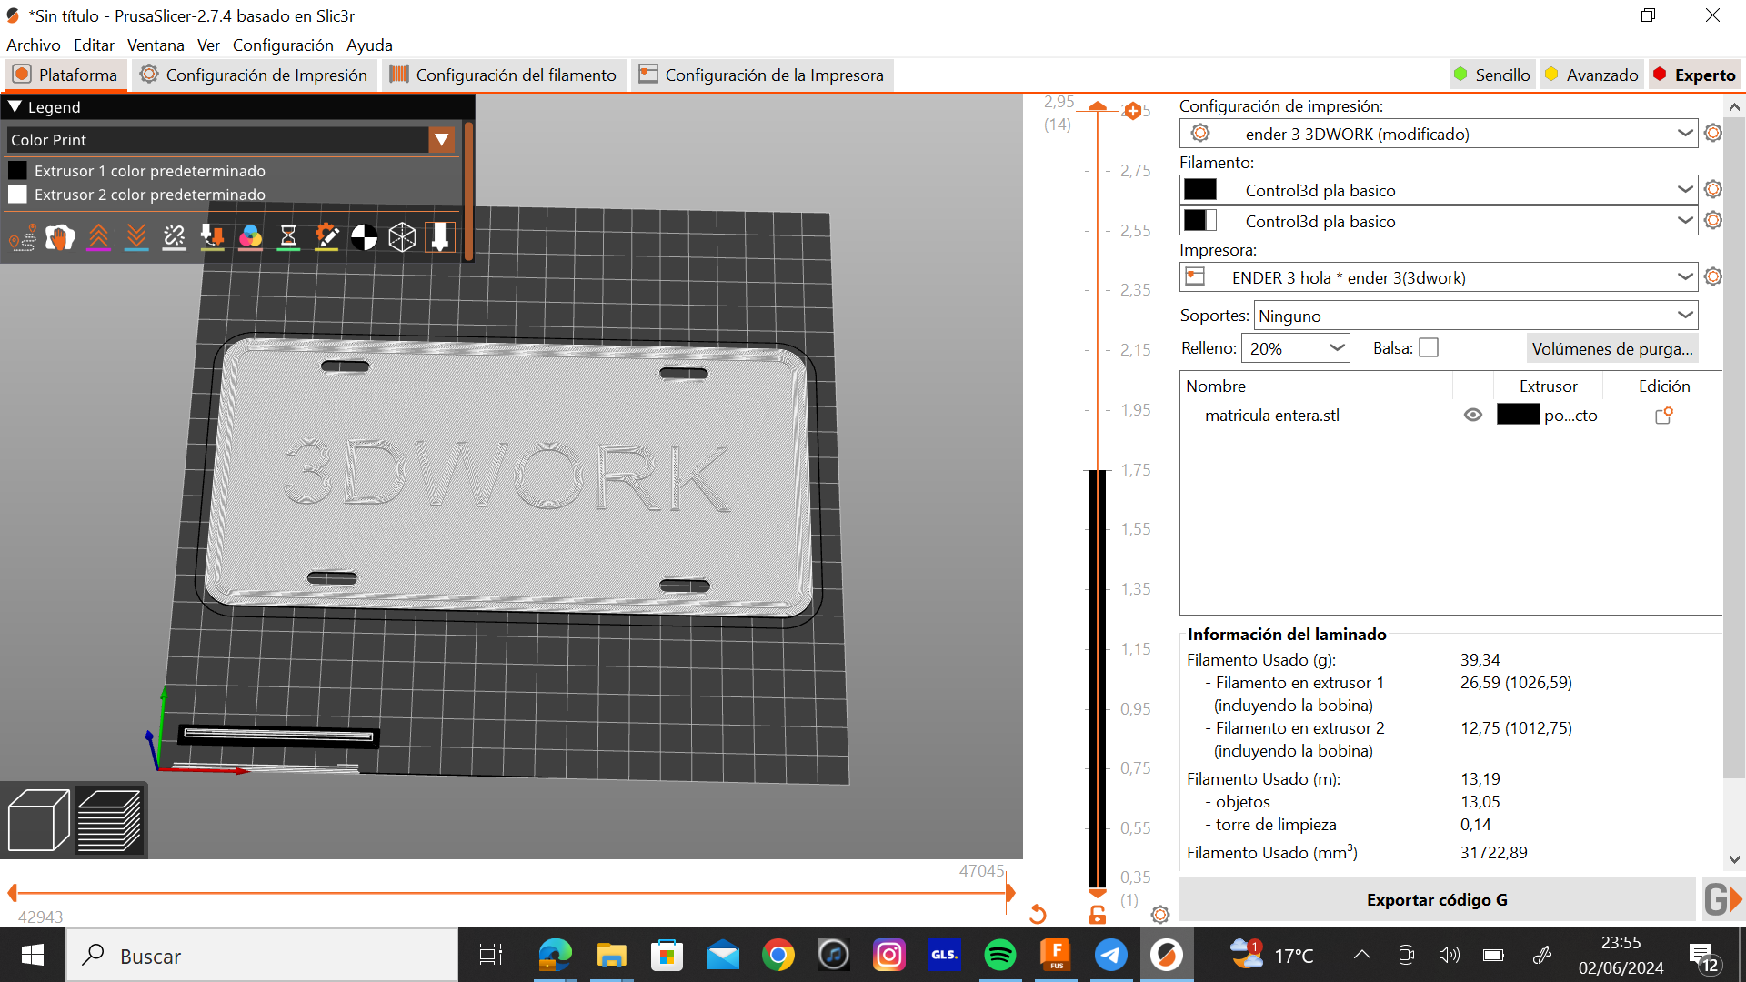Switch to layers preview view

coord(109,821)
